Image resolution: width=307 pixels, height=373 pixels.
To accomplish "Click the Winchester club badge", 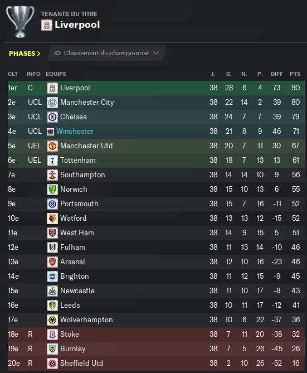I will pyautogui.click(x=50, y=132).
